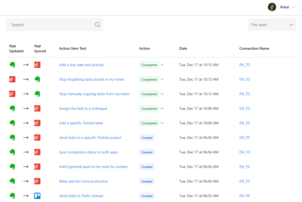Click Todoist icon in 'Stop forgetting tasks' row
The width and height of the screenshot is (302, 202).
pos(12,79)
